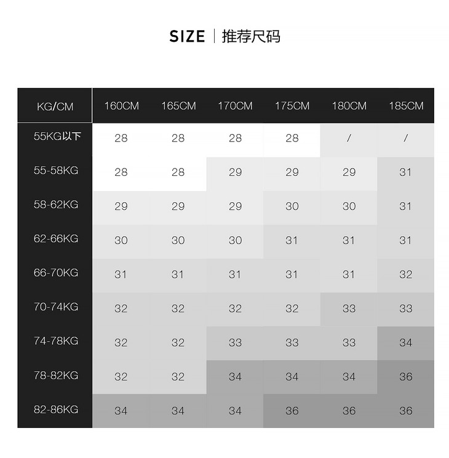The width and height of the screenshot is (449, 458).
Task: Click the 58-62KG row label
Action: click(x=56, y=204)
